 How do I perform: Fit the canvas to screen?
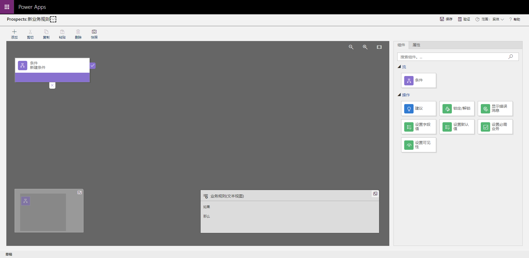pyautogui.click(x=379, y=47)
